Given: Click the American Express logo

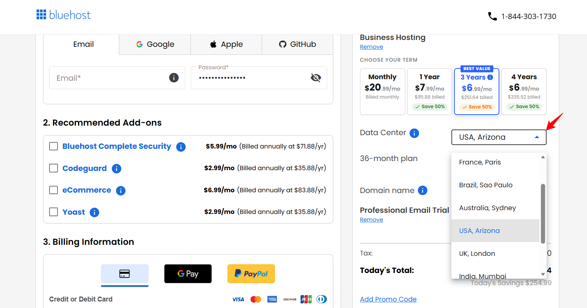Looking at the screenshot, I should coord(272,299).
